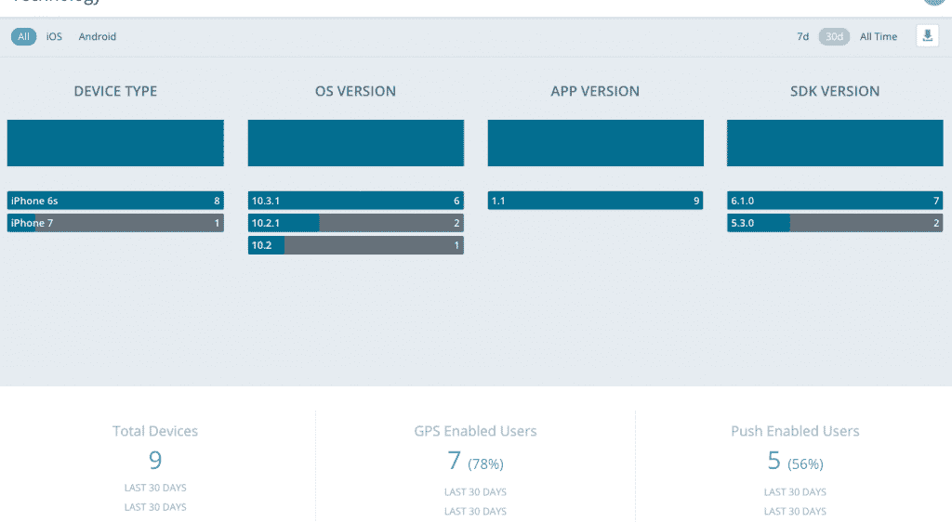Image resolution: width=952 pixels, height=522 pixels.
Task: Click the 10.3.1 OS version bar
Action: (x=355, y=201)
